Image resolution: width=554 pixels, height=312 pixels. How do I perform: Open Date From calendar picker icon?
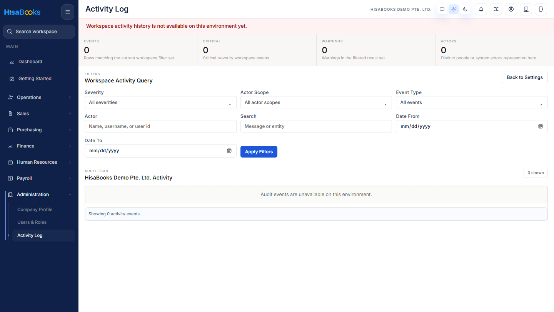pyautogui.click(x=541, y=126)
